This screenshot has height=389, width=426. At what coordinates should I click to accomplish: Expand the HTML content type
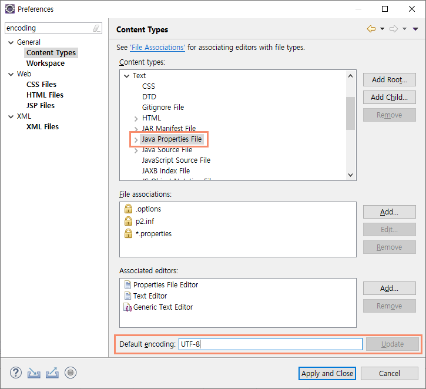(x=136, y=119)
